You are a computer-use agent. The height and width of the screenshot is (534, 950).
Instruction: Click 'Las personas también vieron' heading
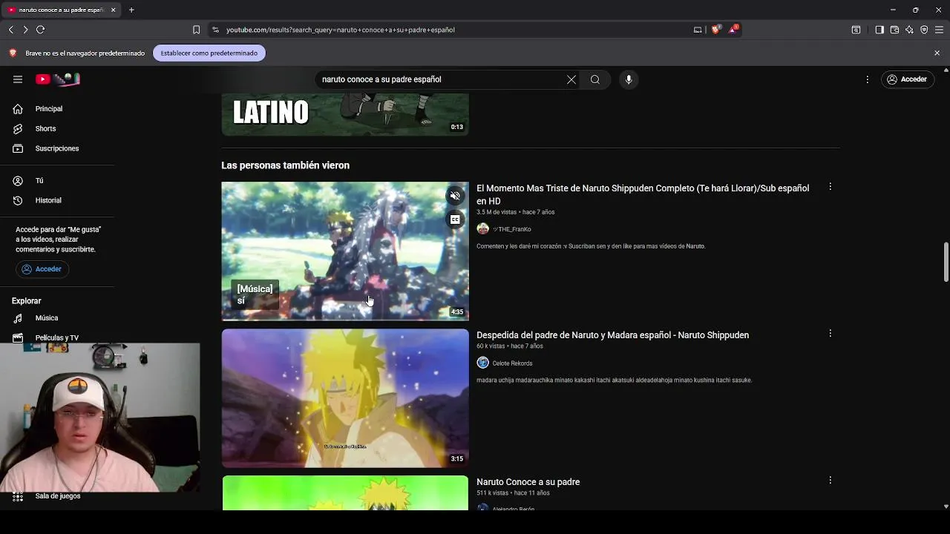click(x=285, y=165)
